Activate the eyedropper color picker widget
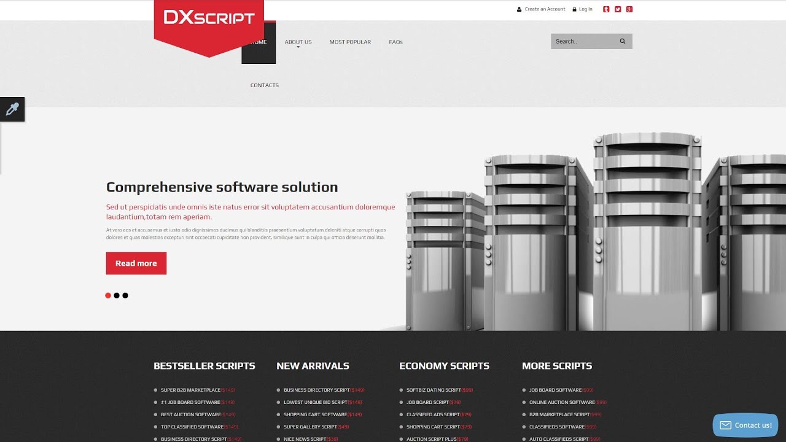 point(12,109)
